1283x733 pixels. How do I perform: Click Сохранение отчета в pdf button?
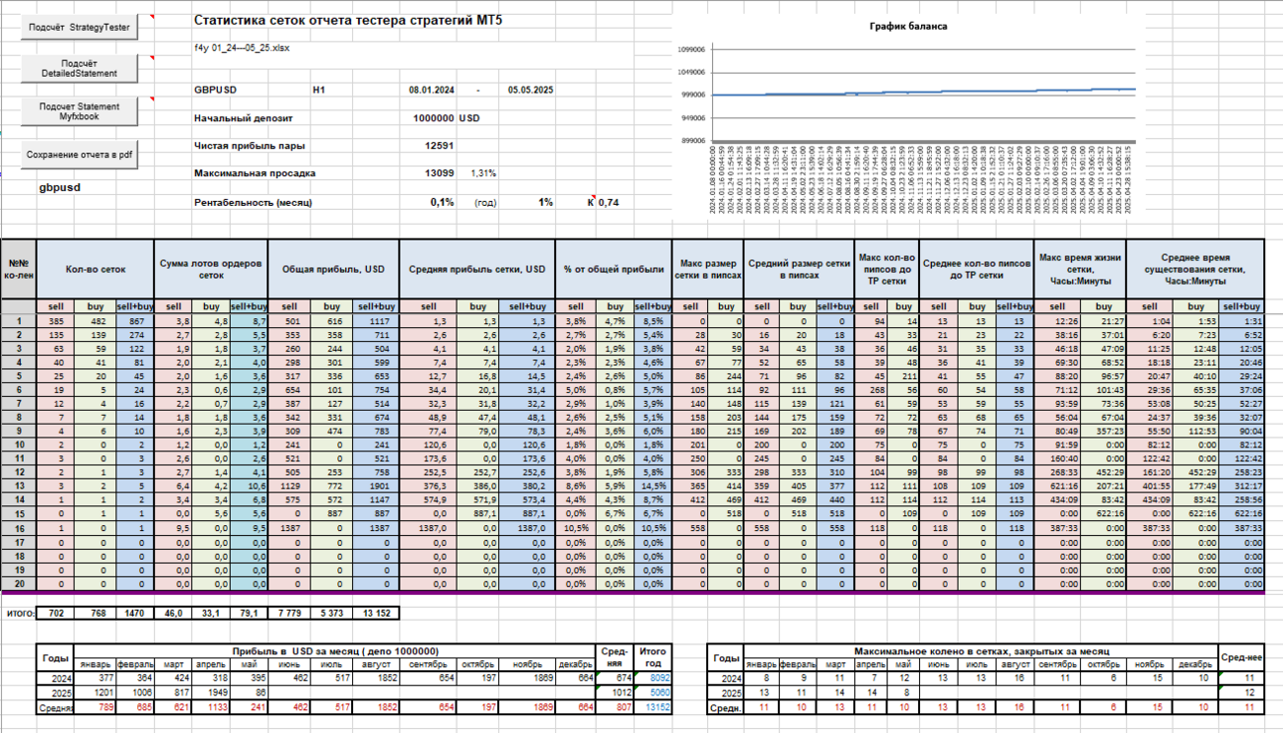click(80, 155)
